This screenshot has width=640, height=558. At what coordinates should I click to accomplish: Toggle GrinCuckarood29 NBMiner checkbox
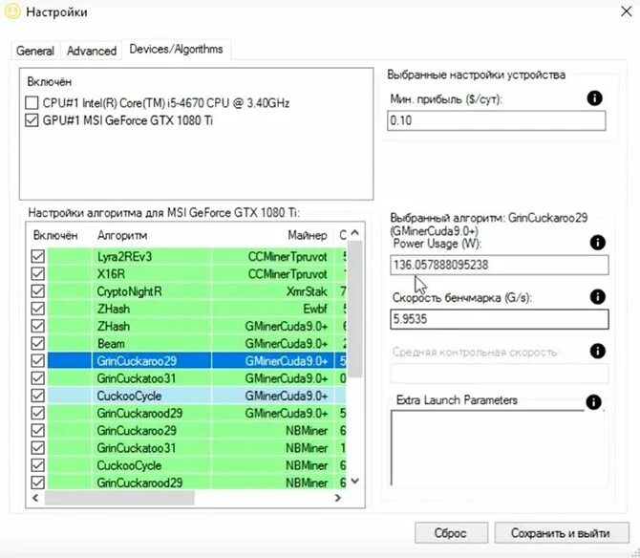tap(38, 483)
